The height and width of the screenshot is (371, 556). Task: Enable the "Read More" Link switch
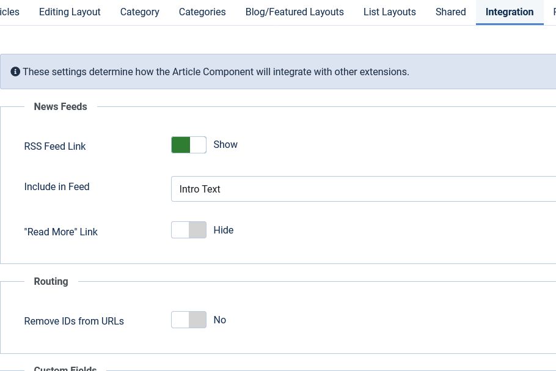(x=189, y=230)
